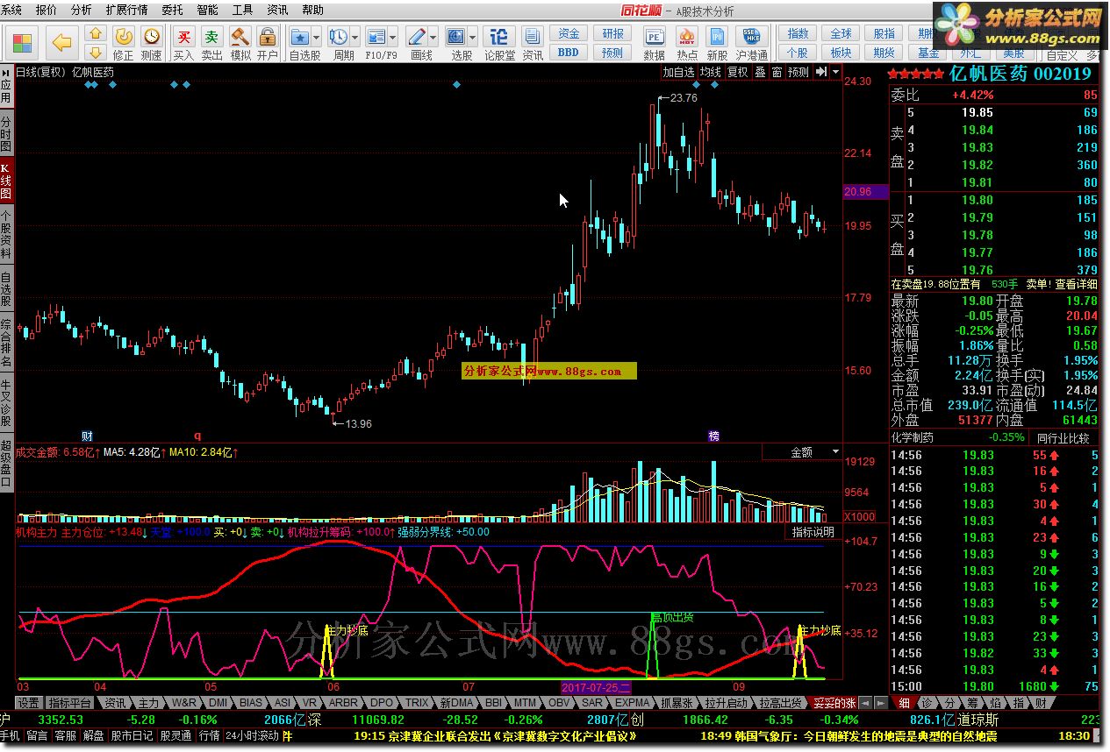
Task: Open dropdown arrow next to 选股
Action: (473, 38)
